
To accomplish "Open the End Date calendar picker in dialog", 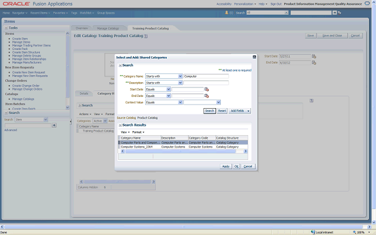I will 206,96.
